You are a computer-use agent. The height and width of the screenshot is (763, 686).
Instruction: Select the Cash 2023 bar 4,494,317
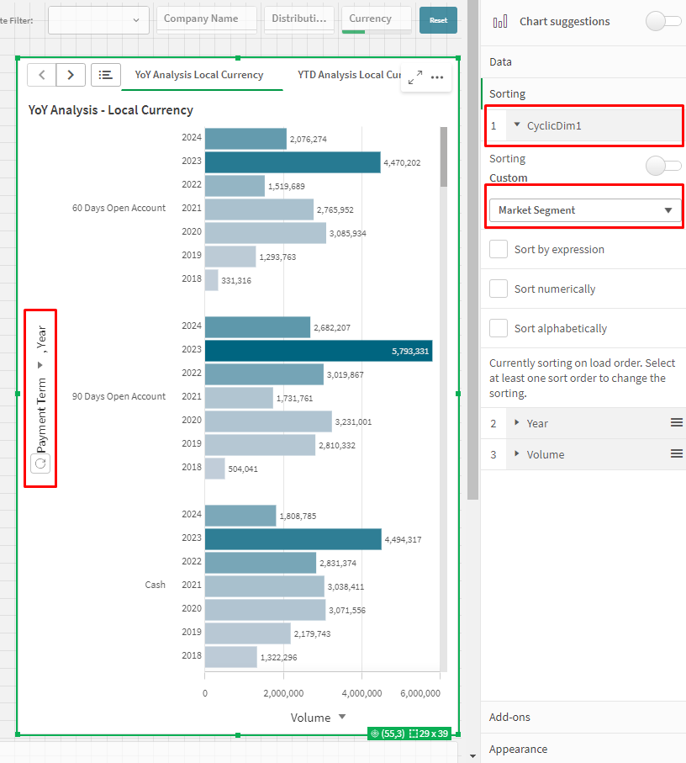point(293,539)
